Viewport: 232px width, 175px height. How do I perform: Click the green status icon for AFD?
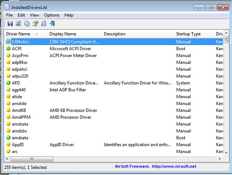coord(8,83)
